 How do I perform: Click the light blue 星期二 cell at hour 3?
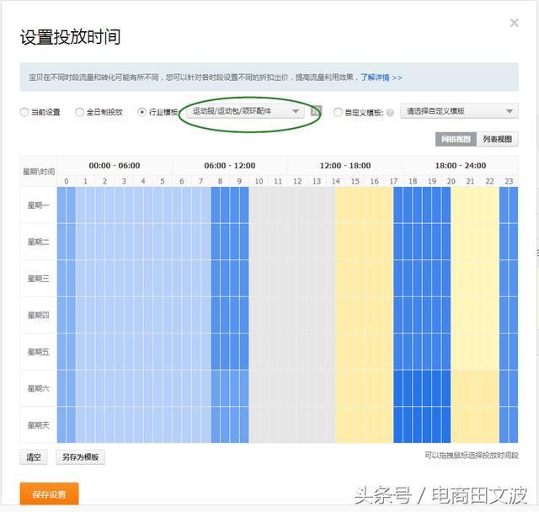coord(124,242)
